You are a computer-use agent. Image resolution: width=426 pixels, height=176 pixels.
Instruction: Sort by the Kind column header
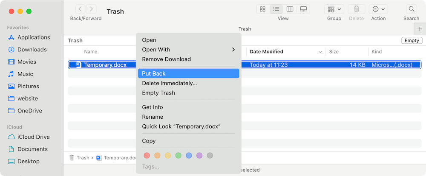point(377,52)
